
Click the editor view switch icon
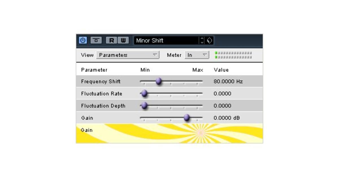(x=96, y=40)
